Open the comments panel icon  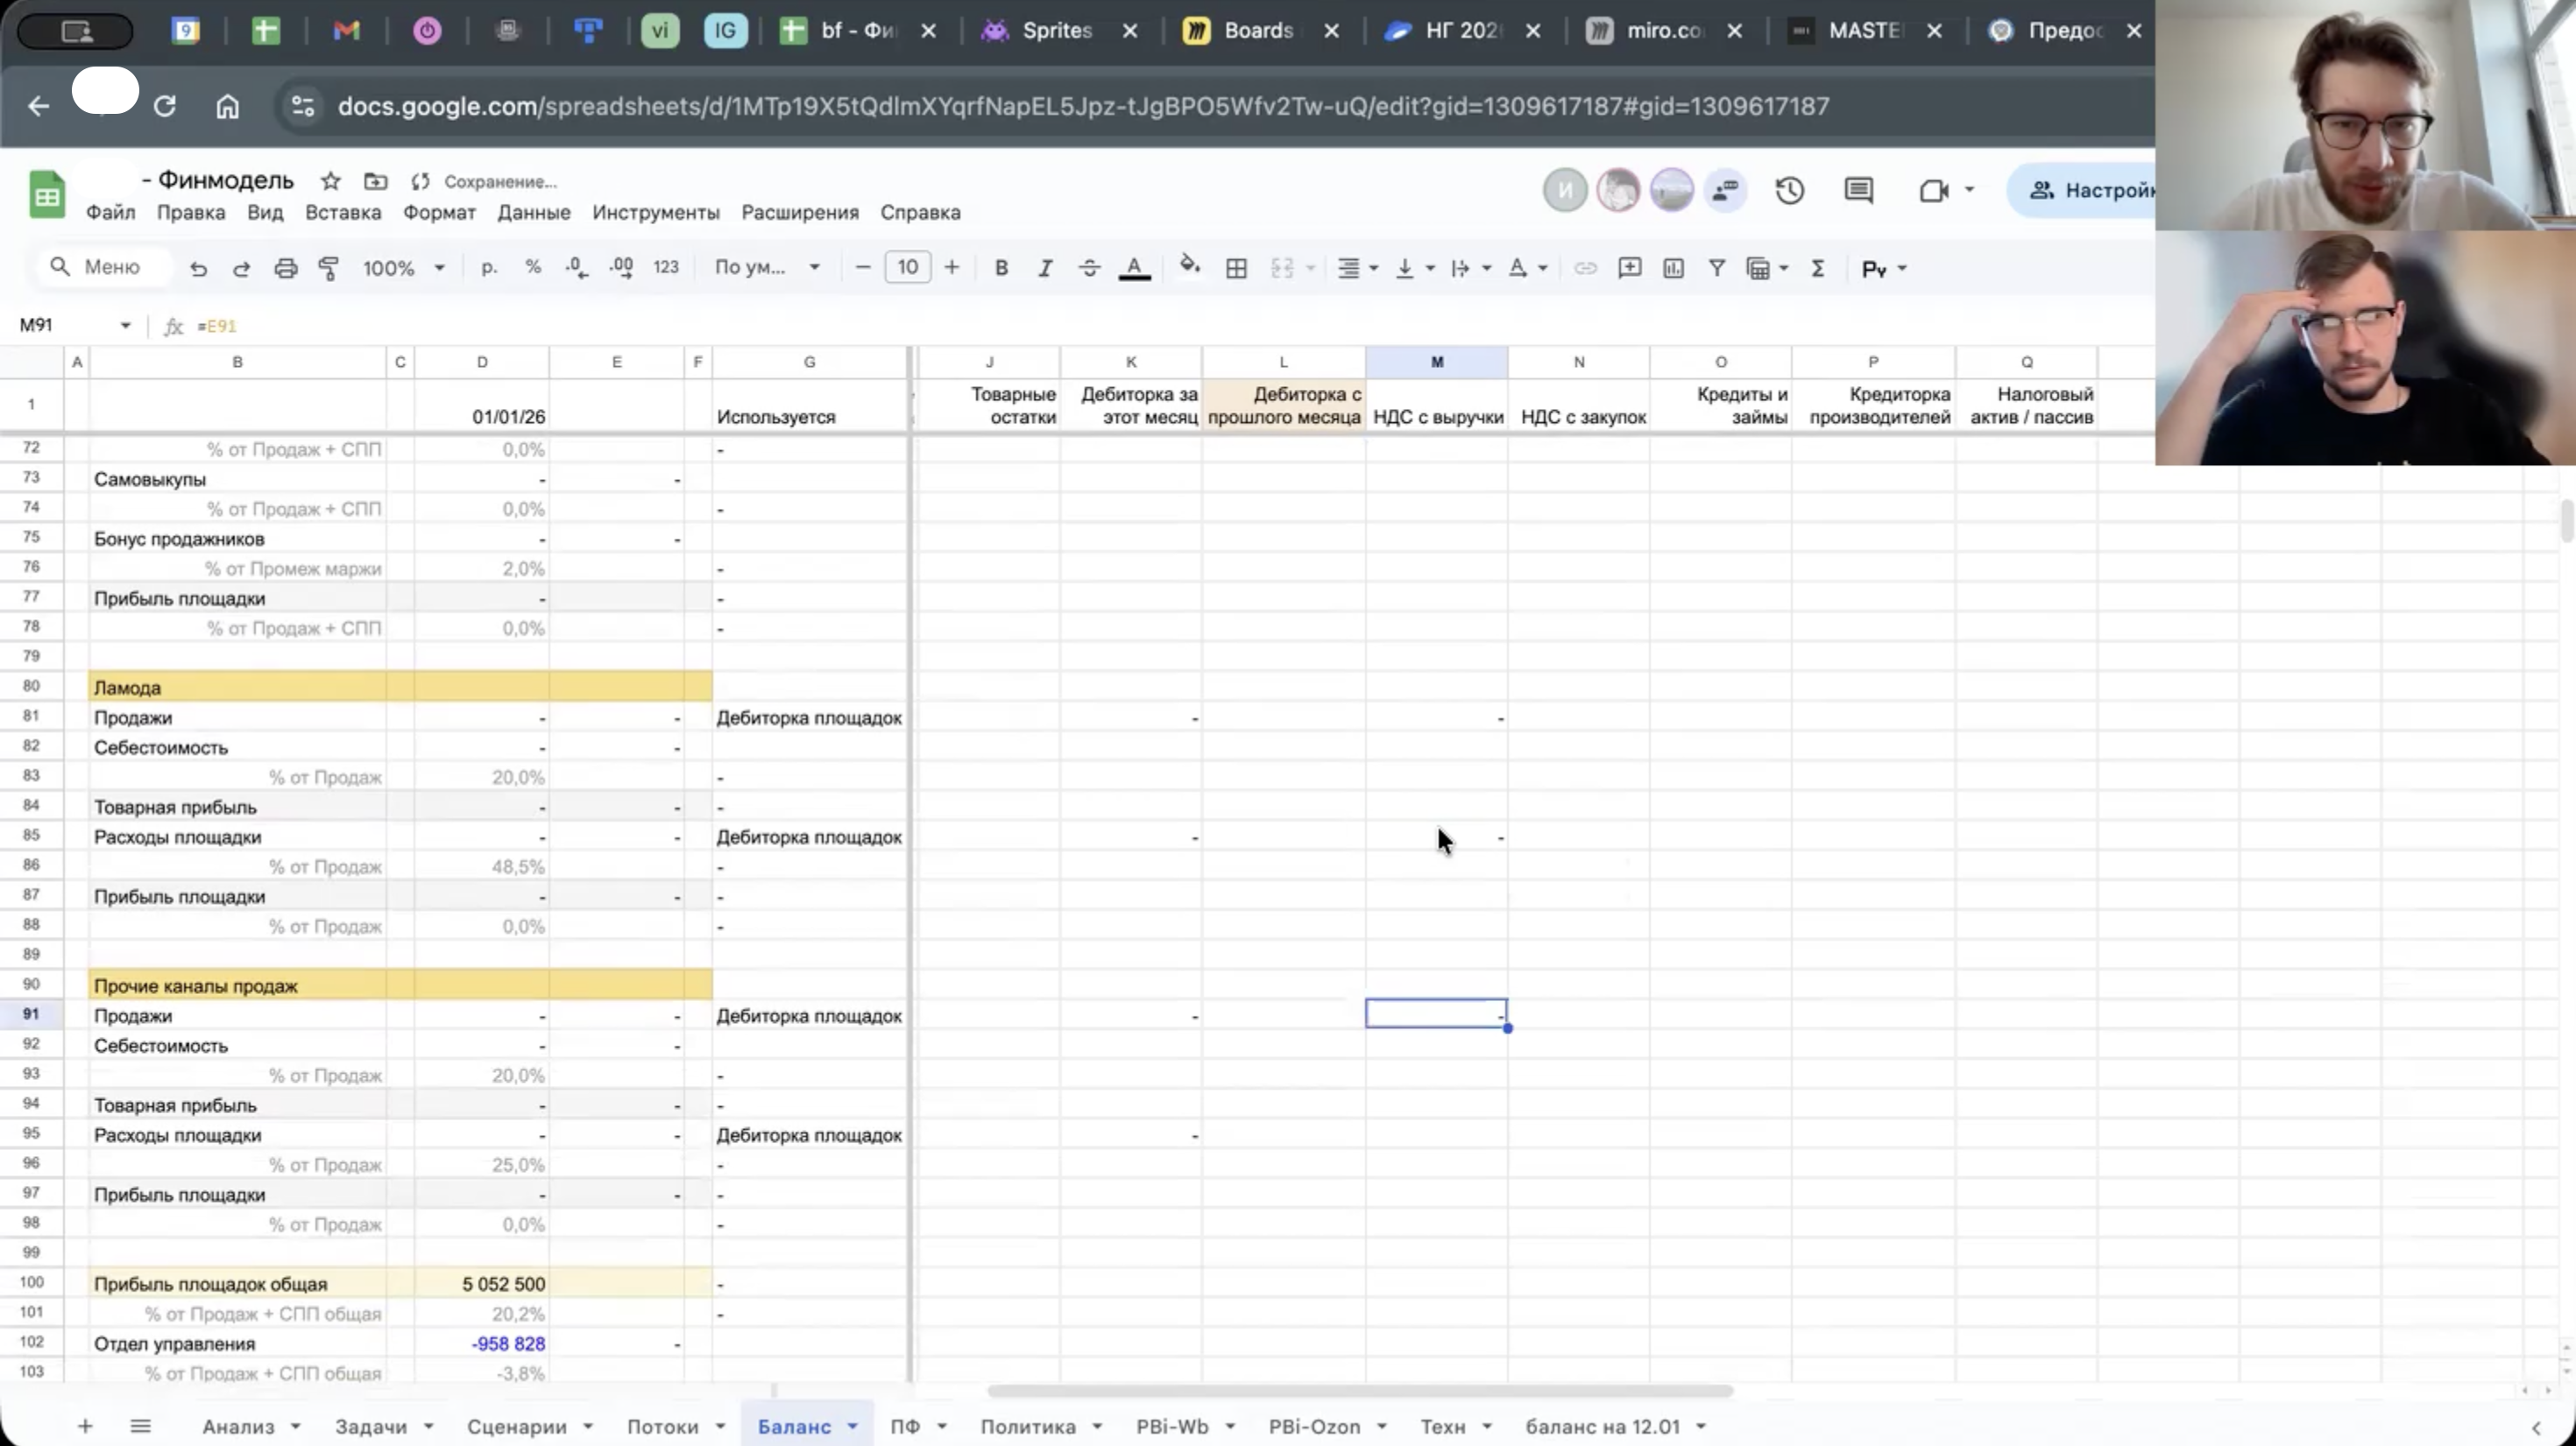1859,190
